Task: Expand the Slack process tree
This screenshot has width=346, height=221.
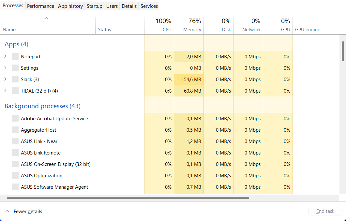Action: (5, 79)
